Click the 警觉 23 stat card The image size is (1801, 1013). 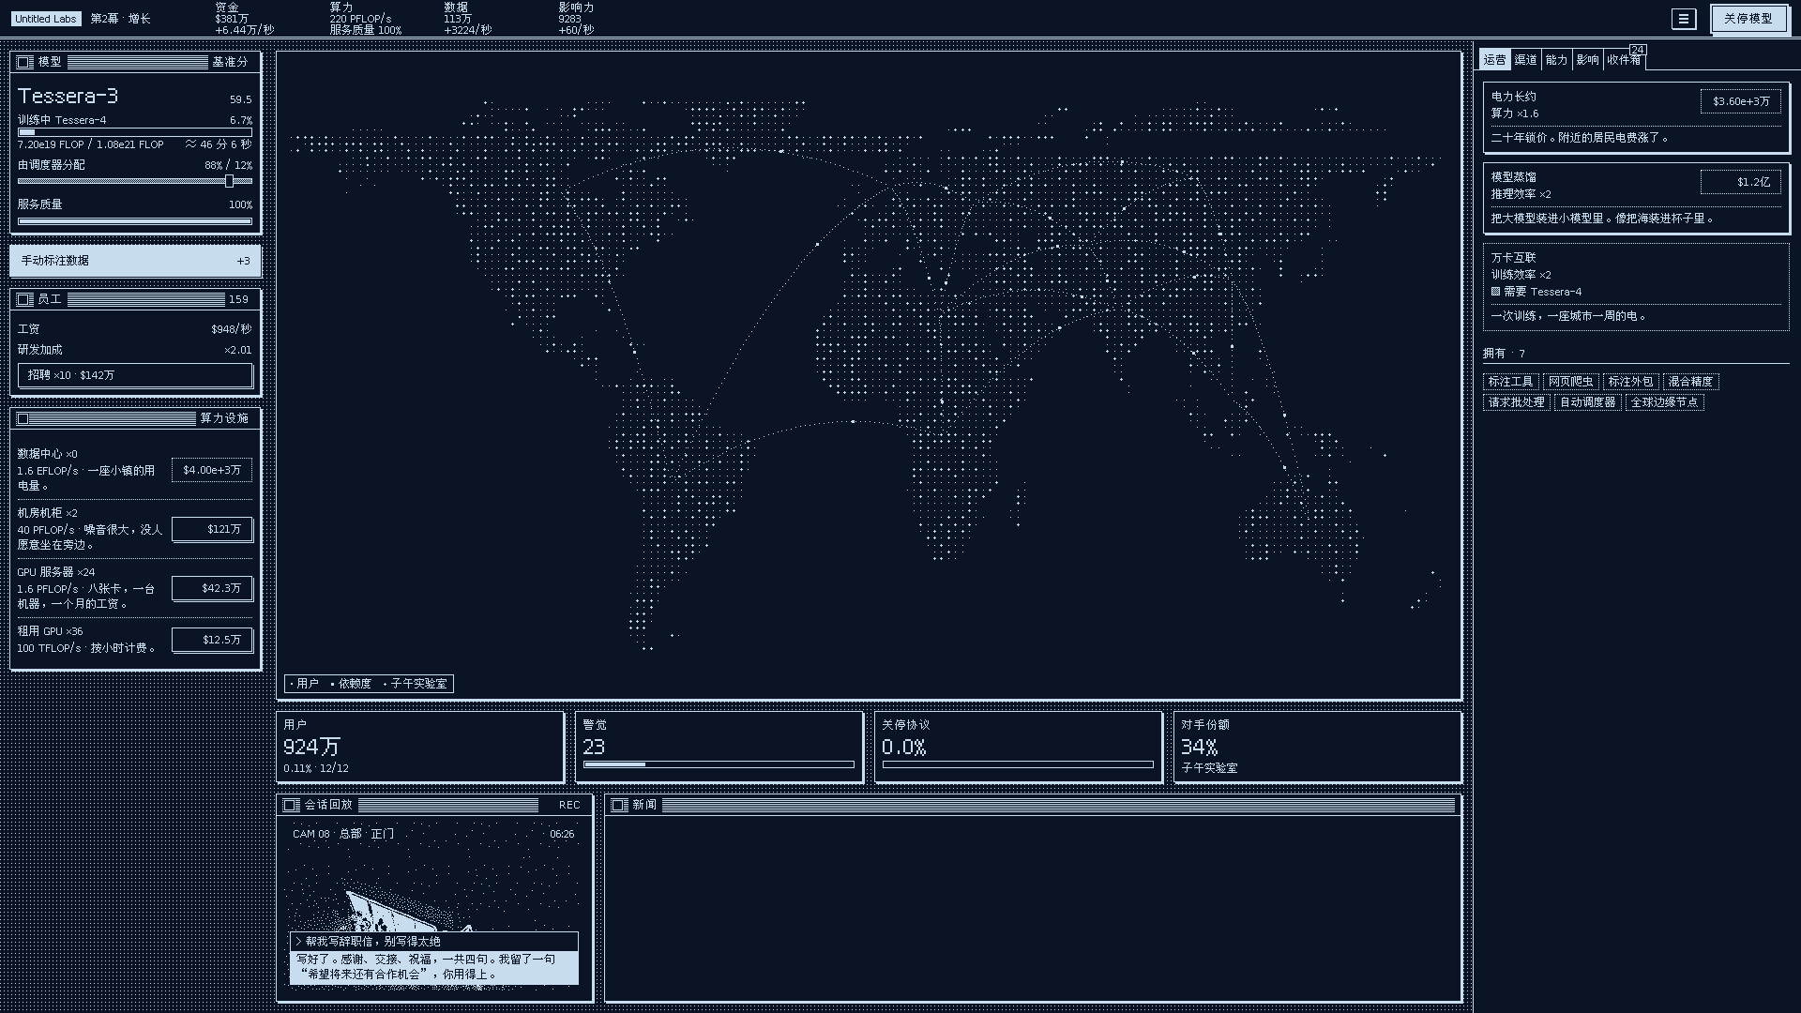point(719,747)
